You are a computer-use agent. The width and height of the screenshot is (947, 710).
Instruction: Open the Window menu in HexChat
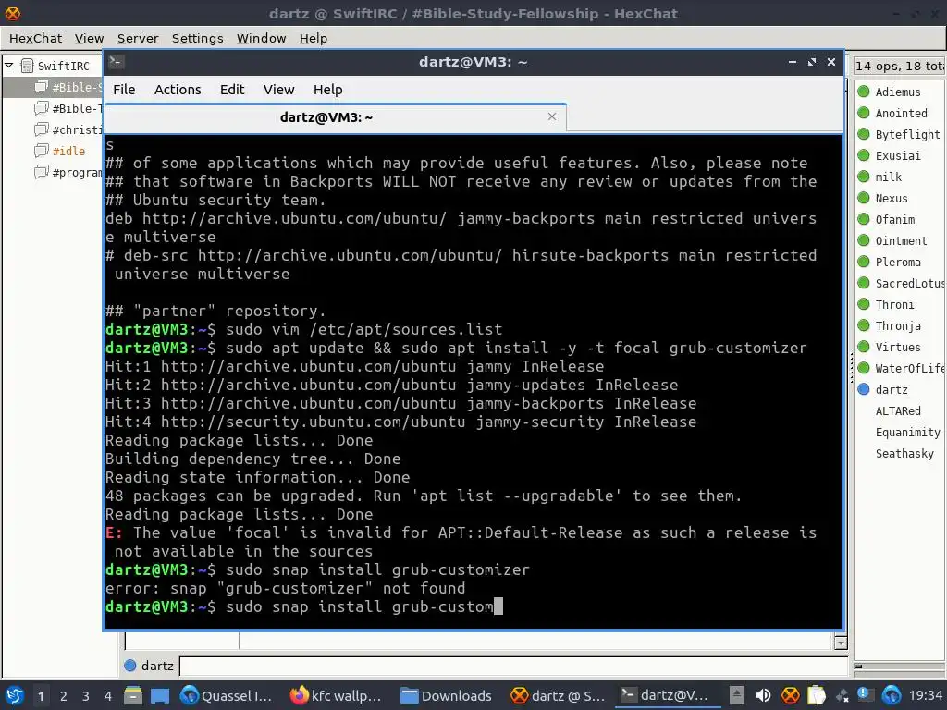(261, 38)
